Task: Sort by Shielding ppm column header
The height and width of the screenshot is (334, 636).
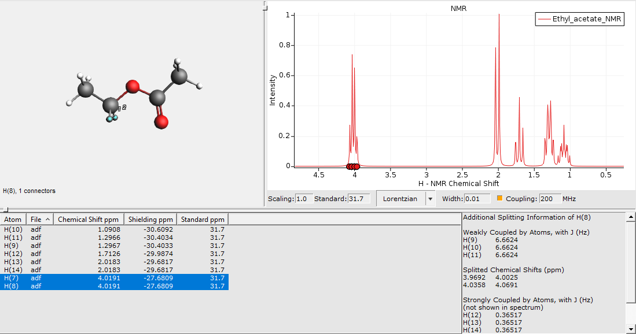Action: tap(150, 220)
